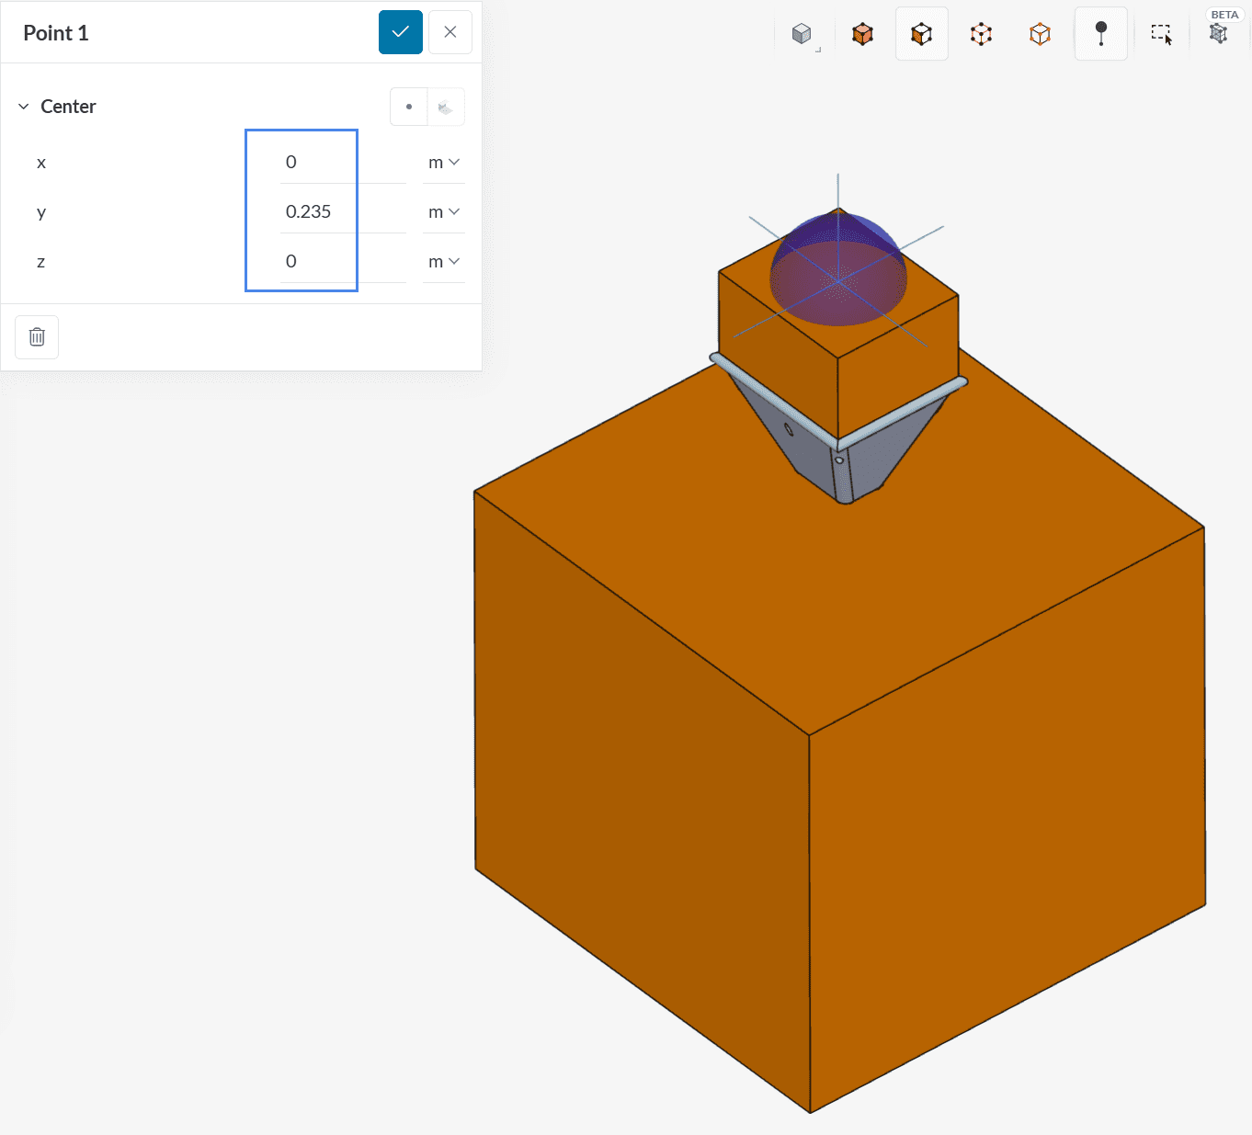Activate face selection mode cube icon
Screen dimensions: 1252x1135
coord(921,35)
